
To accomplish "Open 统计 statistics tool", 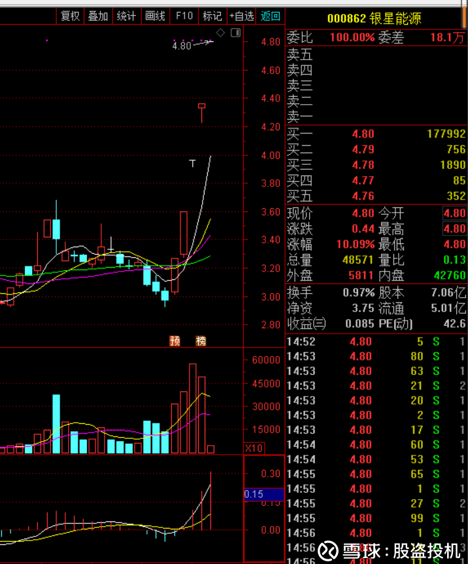I will click(127, 16).
